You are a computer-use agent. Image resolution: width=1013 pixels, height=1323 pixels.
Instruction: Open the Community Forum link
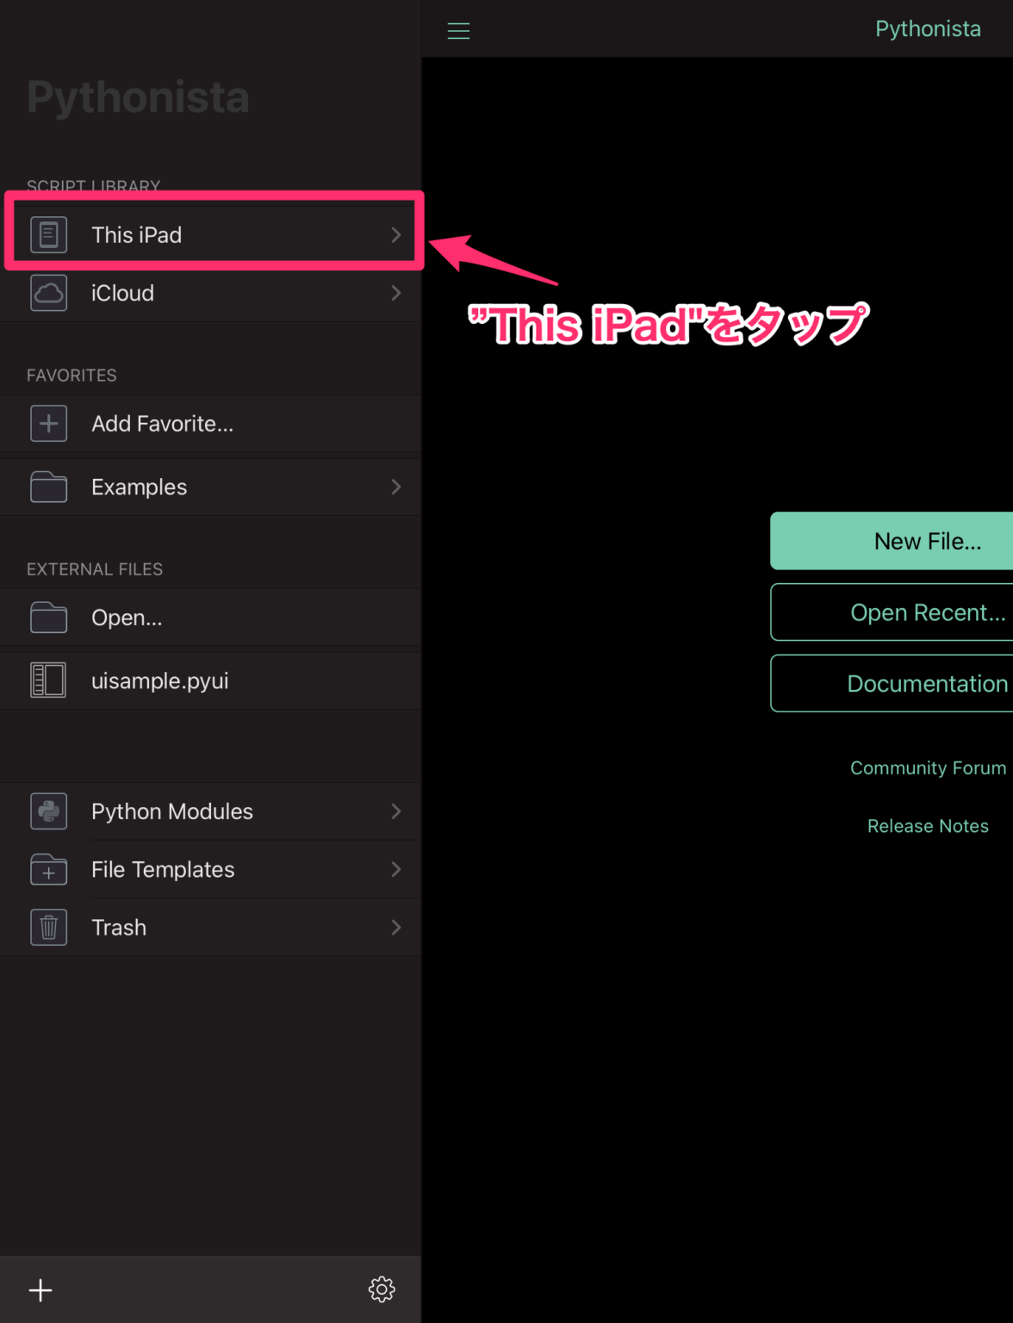coord(928,767)
